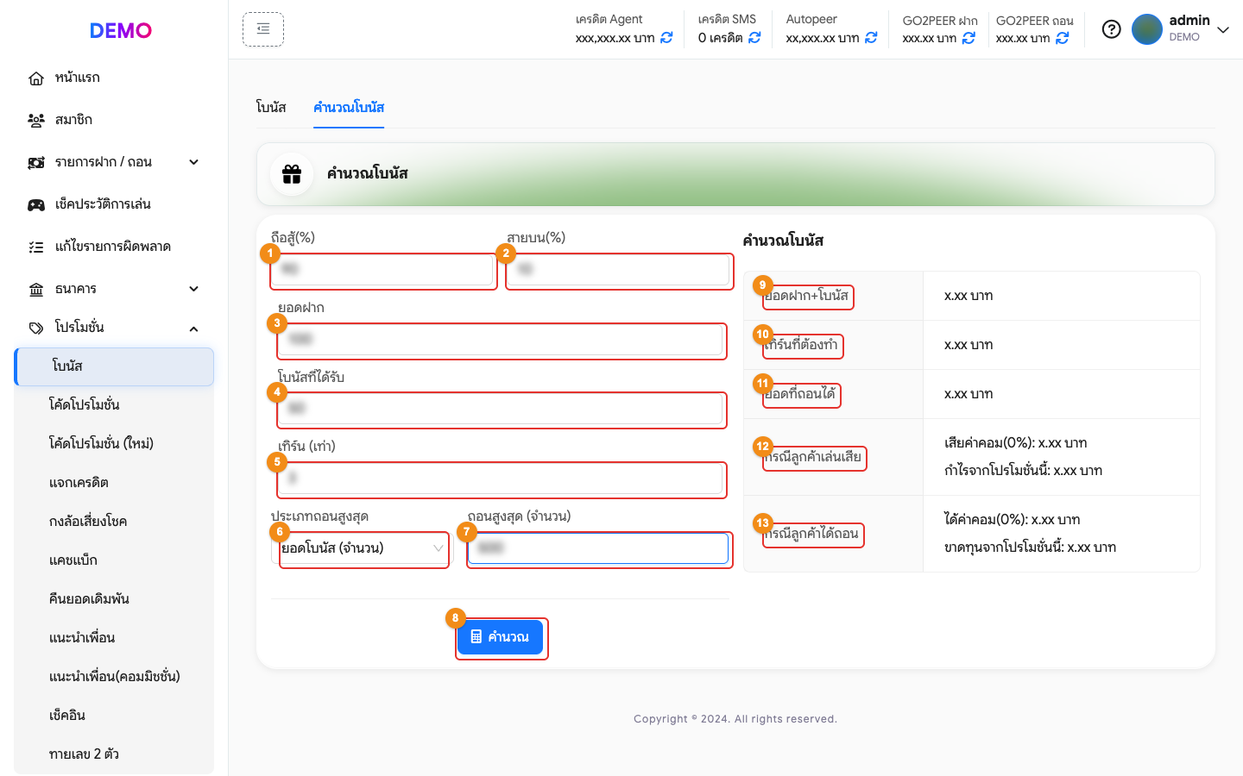Focus the ยอดฝาก input field

pos(501,340)
